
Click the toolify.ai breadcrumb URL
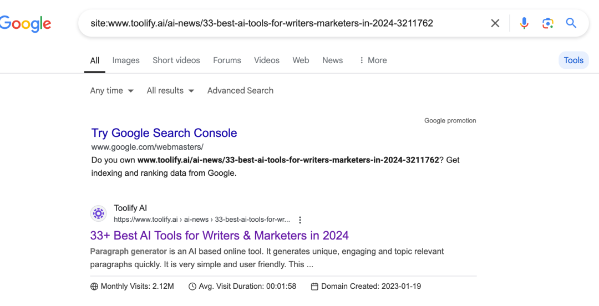click(202, 220)
